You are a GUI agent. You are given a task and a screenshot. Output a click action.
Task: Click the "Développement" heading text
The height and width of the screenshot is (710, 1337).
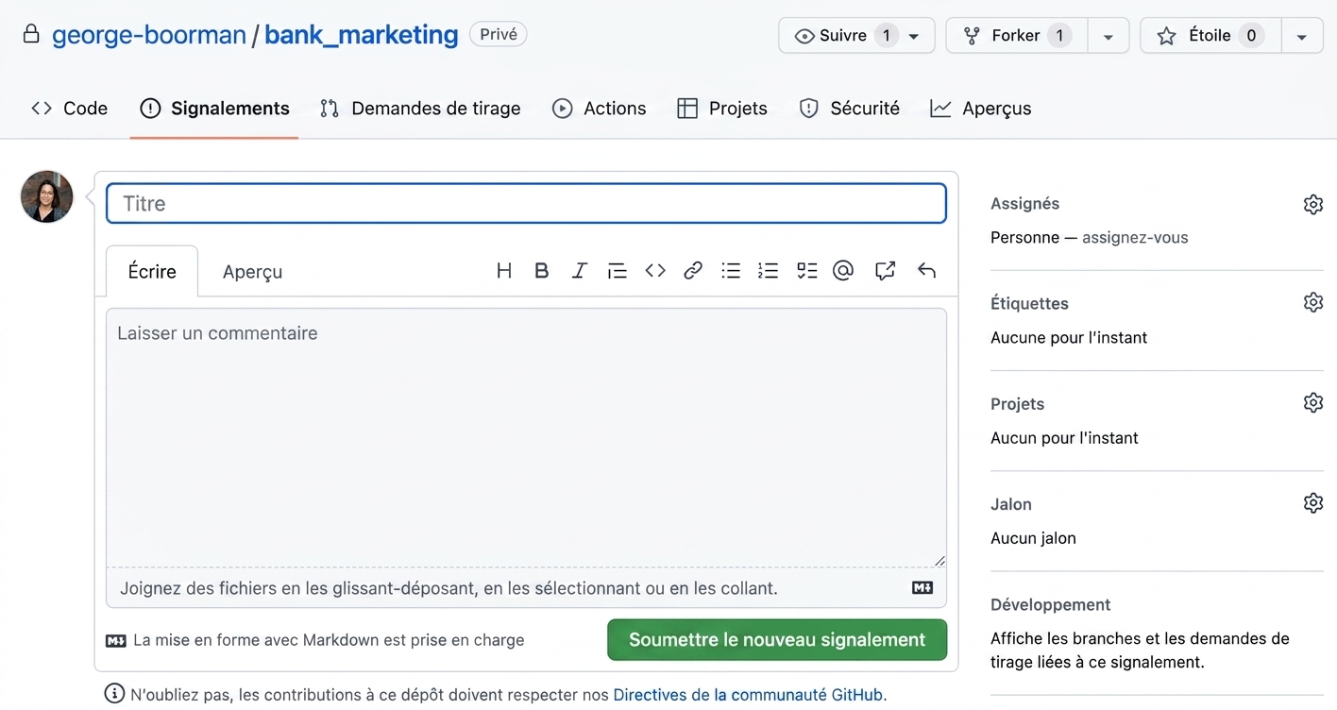coord(1050,604)
